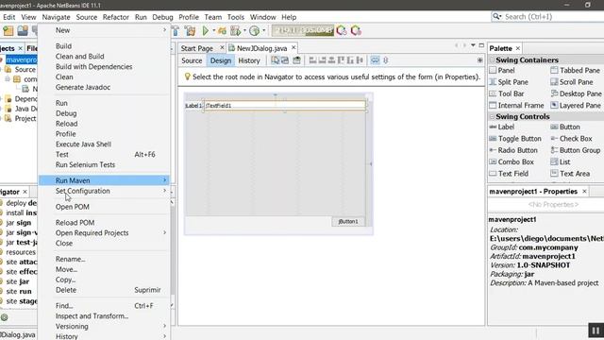This screenshot has width=604, height=340.
Task: Choose Run Maven in context menu
Action: [x=104, y=180]
